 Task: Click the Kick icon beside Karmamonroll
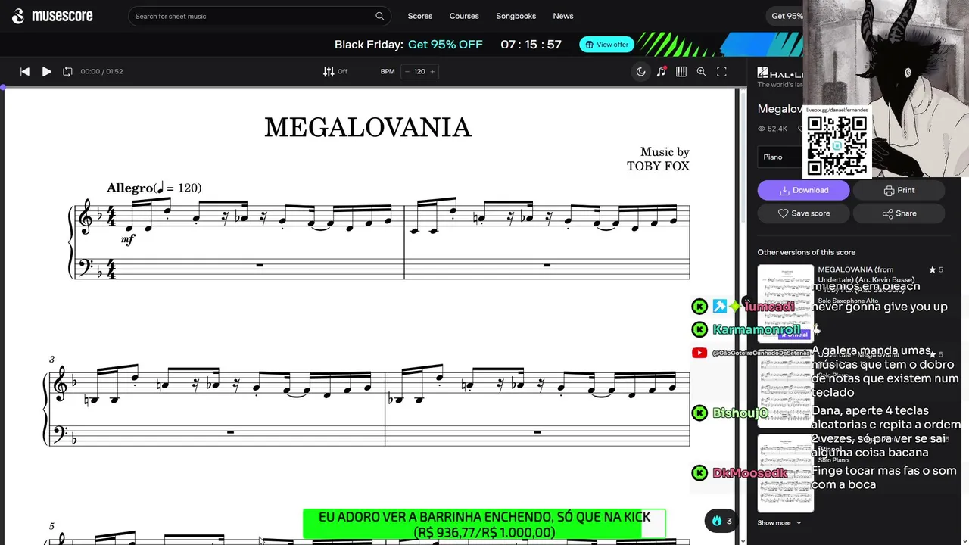(x=699, y=329)
